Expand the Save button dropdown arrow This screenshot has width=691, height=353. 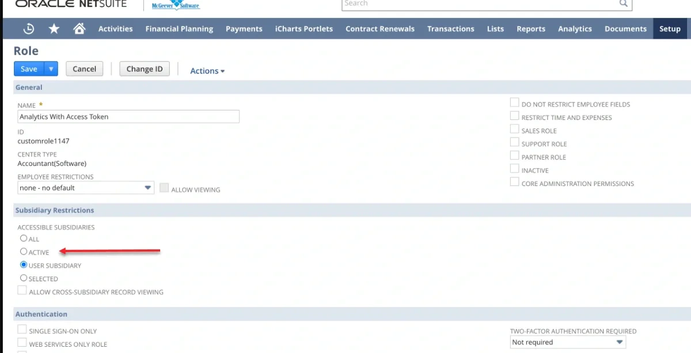click(51, 69)
